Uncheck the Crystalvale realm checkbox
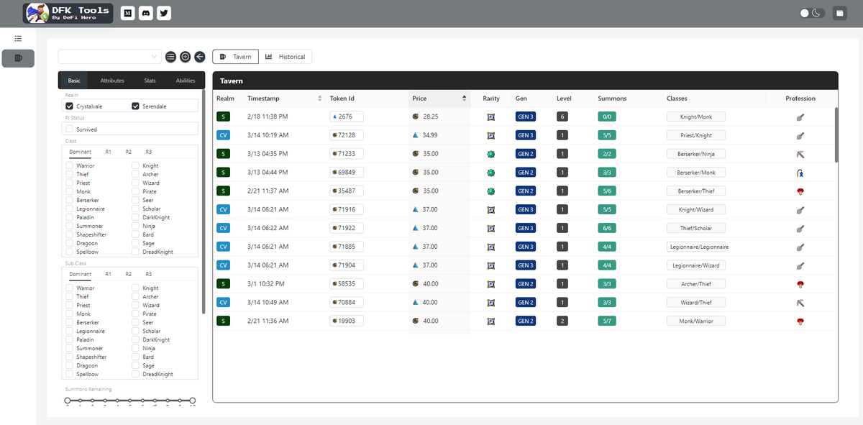Viewport: 863px width, 425px height. click(69, 106)
